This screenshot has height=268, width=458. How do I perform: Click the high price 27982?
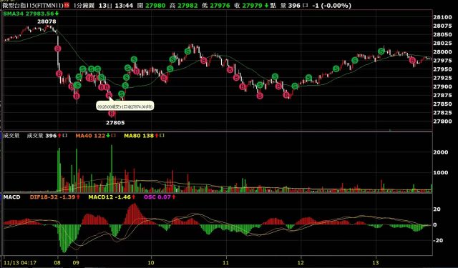click(x=187, y=5)
